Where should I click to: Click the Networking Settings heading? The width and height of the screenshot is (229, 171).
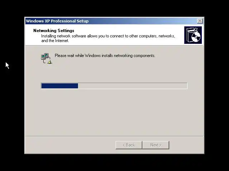[x=54, y=31]
